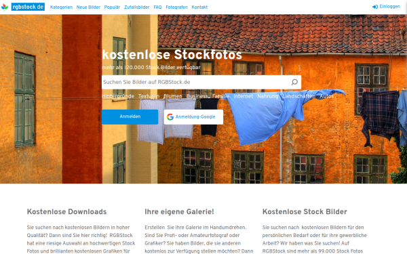
Task: Go to Neue Bilder page
Action: tap(88, 7)
